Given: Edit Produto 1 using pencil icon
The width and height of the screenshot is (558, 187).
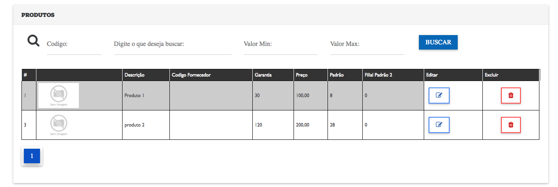Looking at the screenshot, I should pyautogui.click(x=439, y=96).
